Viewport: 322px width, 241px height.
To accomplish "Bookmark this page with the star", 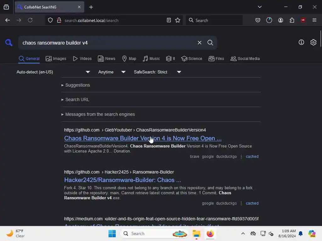I will (x=178, y=20).
